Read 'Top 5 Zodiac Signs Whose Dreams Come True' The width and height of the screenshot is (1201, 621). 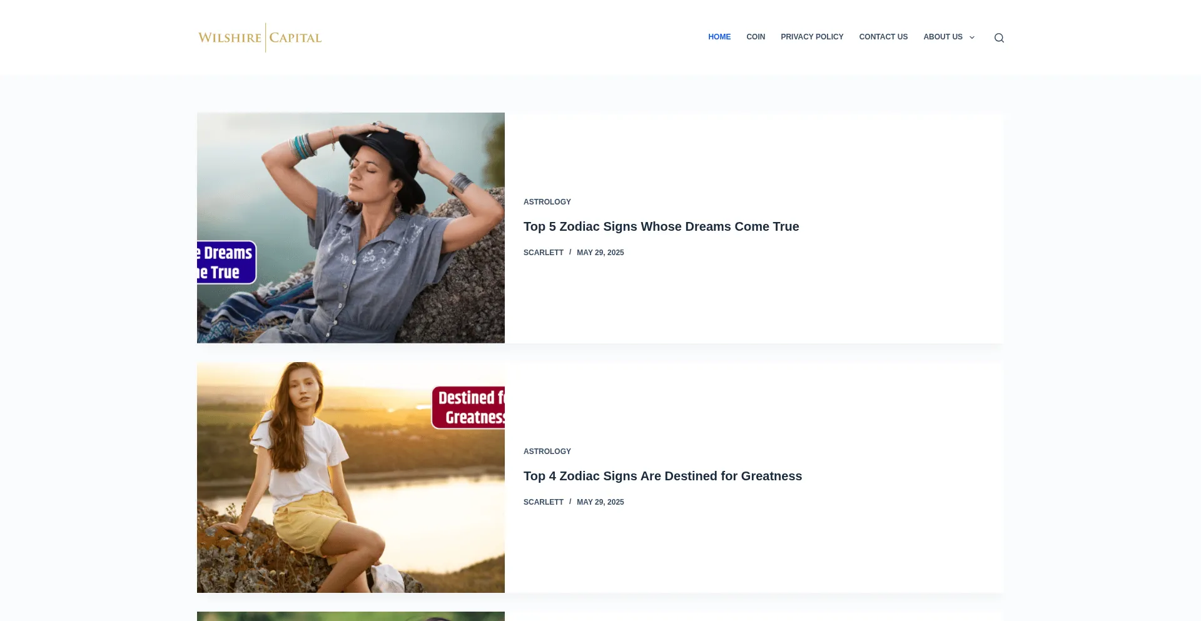click(661, 226)
